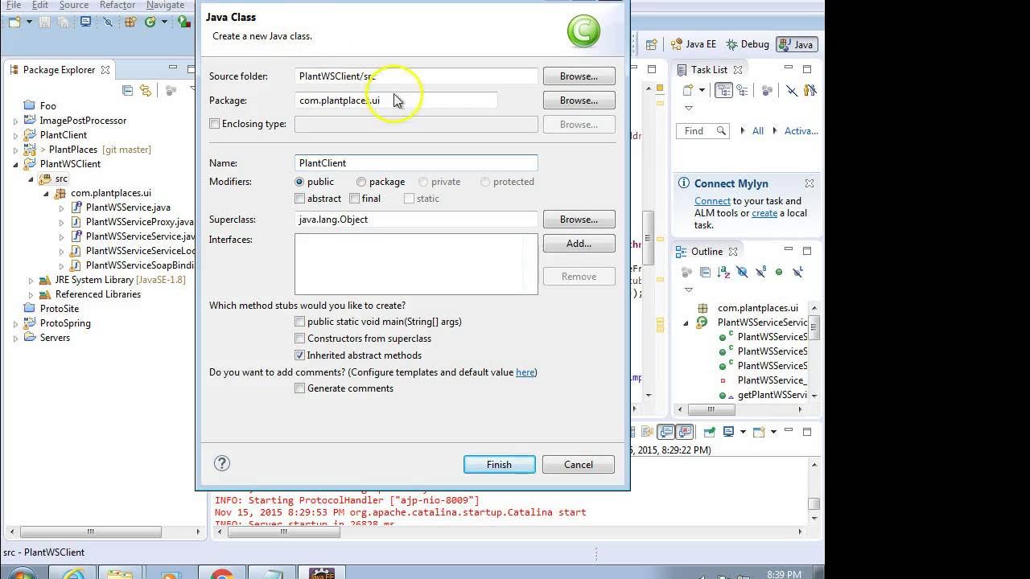Click Collapse All in Package Explorer
Screen dimensions: 1030x579
point(127,91)
